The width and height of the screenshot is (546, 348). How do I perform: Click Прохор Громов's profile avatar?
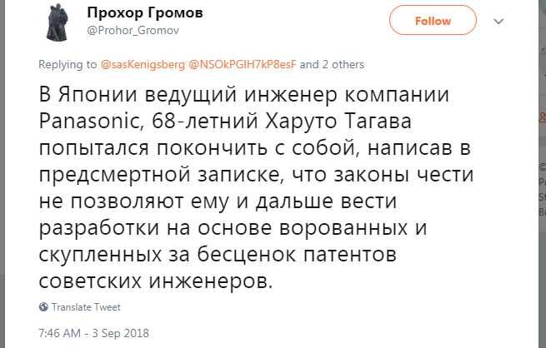[58, 22]
